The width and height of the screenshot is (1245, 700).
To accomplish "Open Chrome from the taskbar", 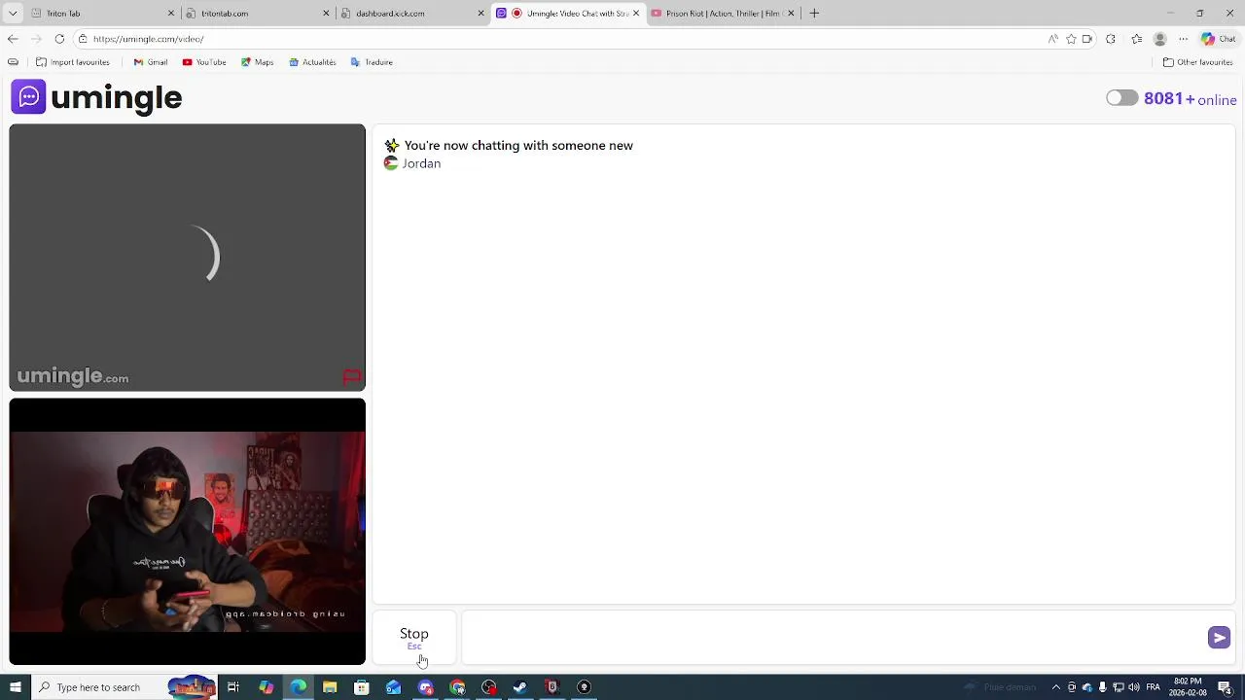I will [457, 687].
